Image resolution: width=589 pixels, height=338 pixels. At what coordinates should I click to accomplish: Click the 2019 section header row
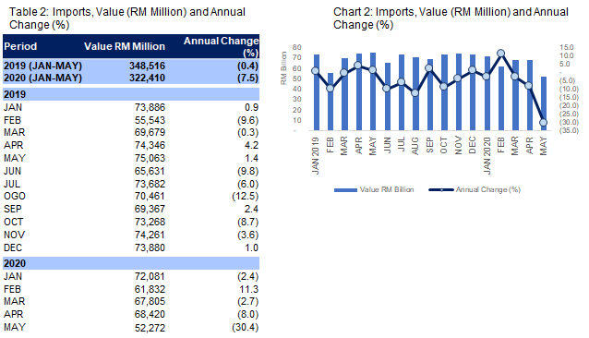[x=131, y=94]
